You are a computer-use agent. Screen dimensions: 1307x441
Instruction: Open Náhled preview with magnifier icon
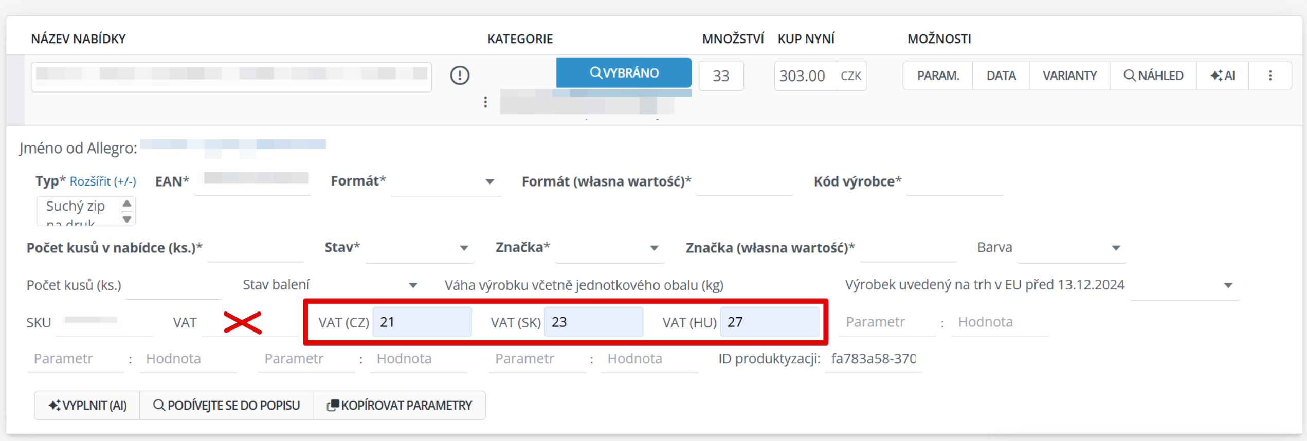pos(1153,76)
